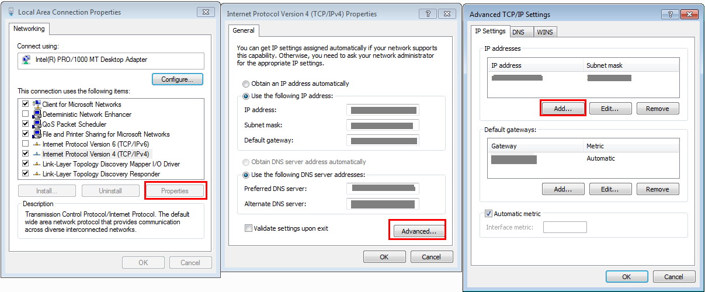Click File and Printer Sharing icon

[x=37, y=134]
